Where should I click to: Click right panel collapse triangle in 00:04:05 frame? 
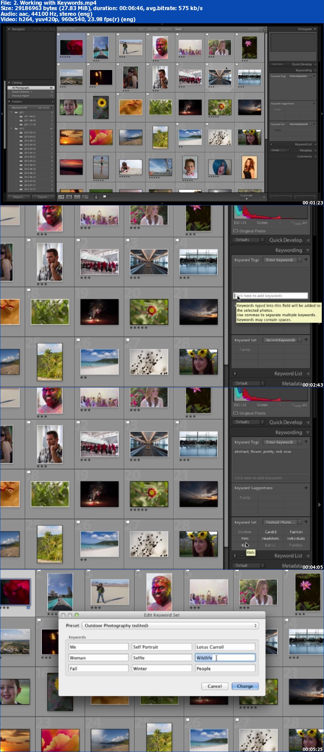click(x=320, y=505)
